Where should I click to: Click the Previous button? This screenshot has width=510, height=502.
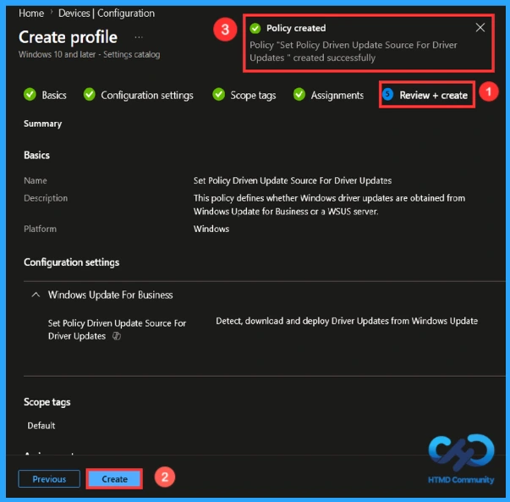coord(49,478)
